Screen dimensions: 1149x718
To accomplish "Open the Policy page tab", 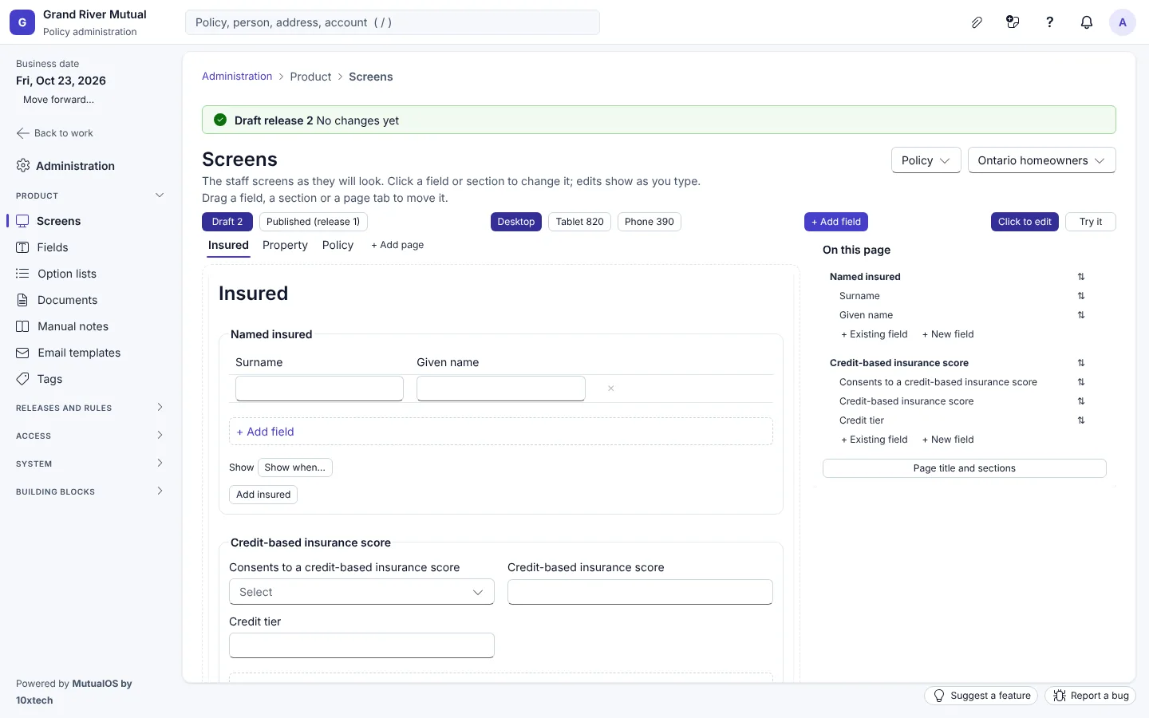I will coord(338,245).
